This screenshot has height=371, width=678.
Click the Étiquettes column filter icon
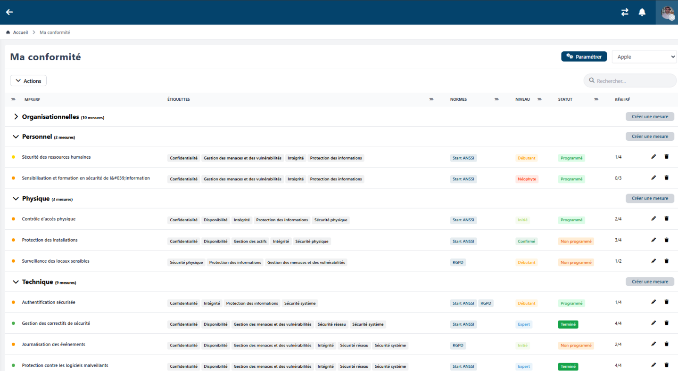(x=431, y=100)
